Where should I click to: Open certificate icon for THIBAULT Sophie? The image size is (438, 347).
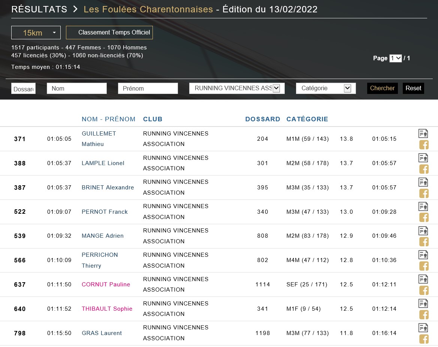(423, 303)
